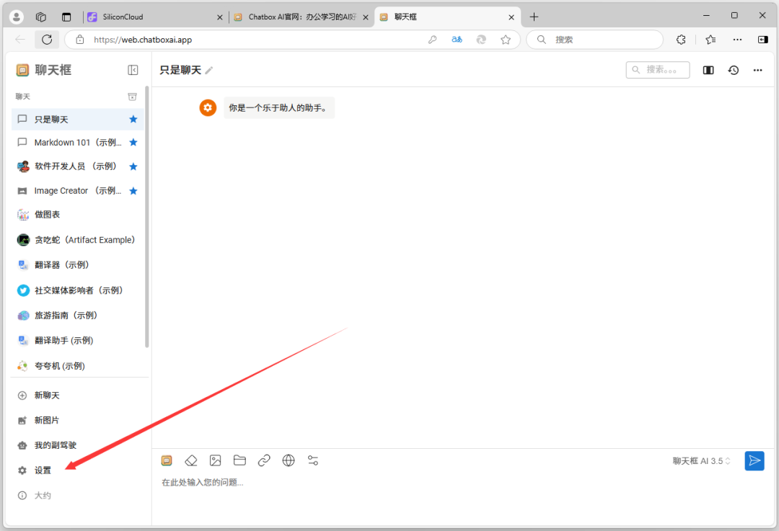Open saved passwords key icon

click(x=432, y=40)
